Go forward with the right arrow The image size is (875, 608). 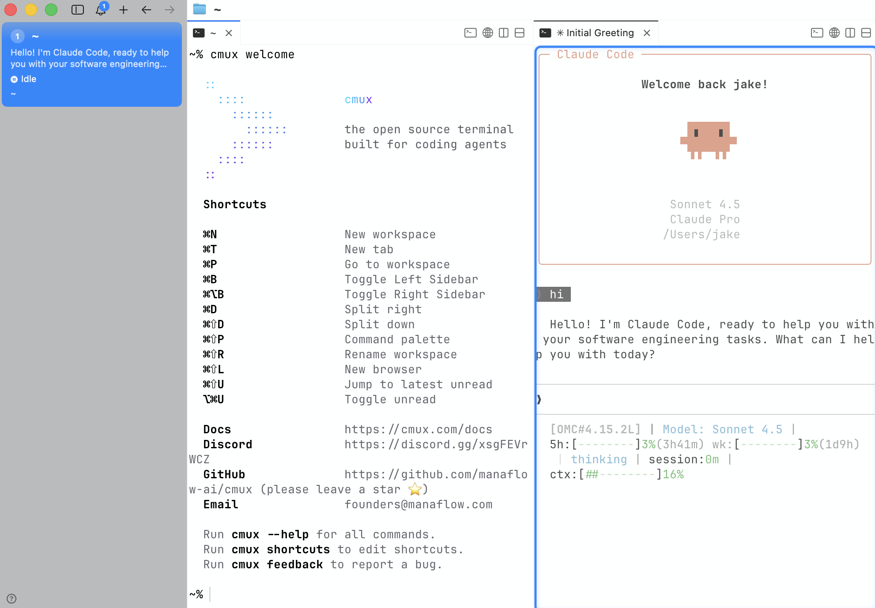[170, 10]
